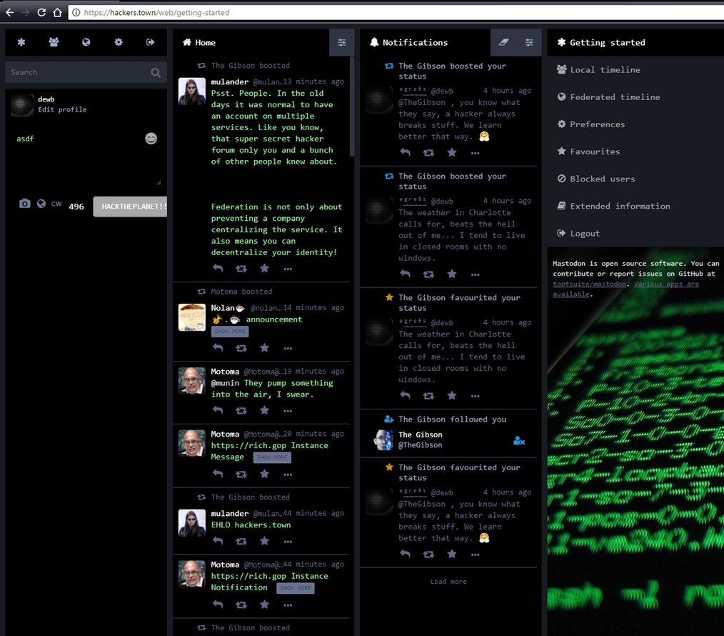724x636 pixels.
Task: Open The Gibson's avatar in followed-you notification
Action: point(383,440)
